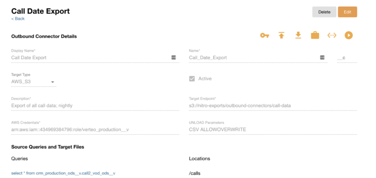376x178 pixels.
Task: Click the download arrow icon
Action: tap(298, 36)
